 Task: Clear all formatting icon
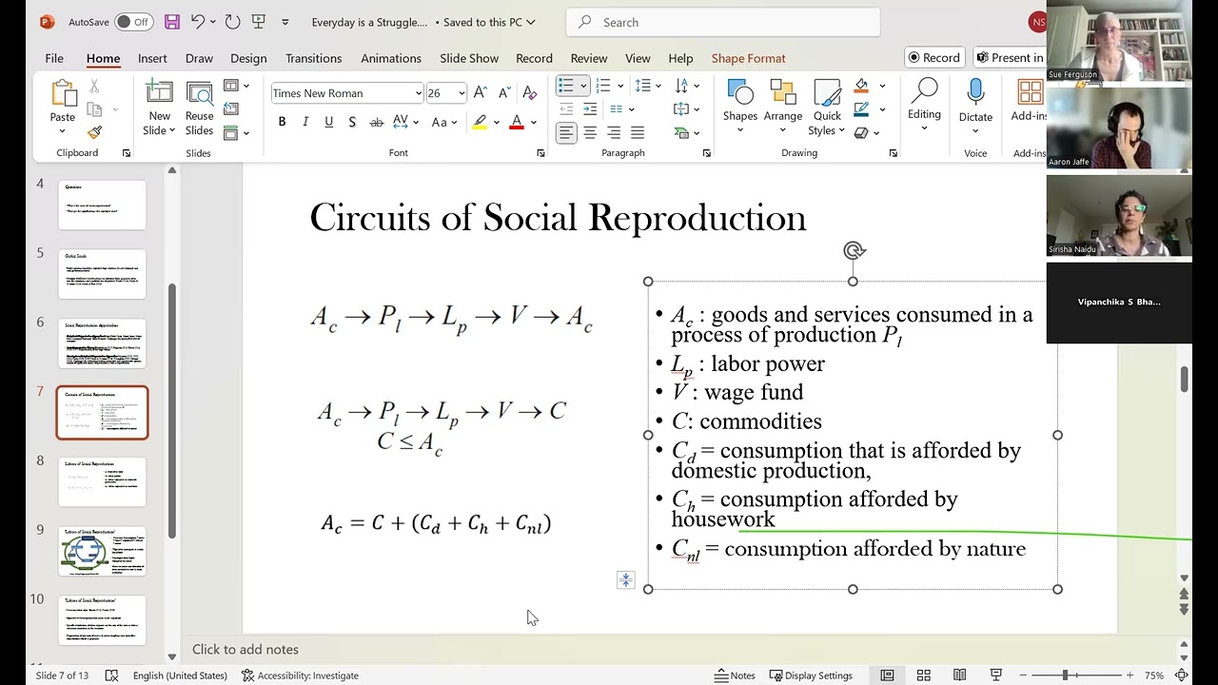pyautogui.click(x=530, y=92)
